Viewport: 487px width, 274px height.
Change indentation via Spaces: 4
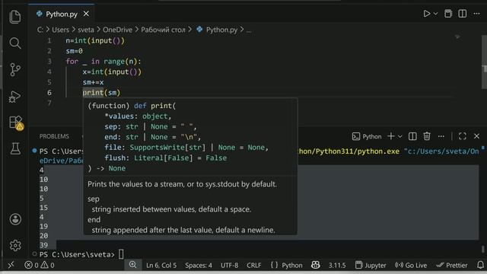tap(199, 266)
